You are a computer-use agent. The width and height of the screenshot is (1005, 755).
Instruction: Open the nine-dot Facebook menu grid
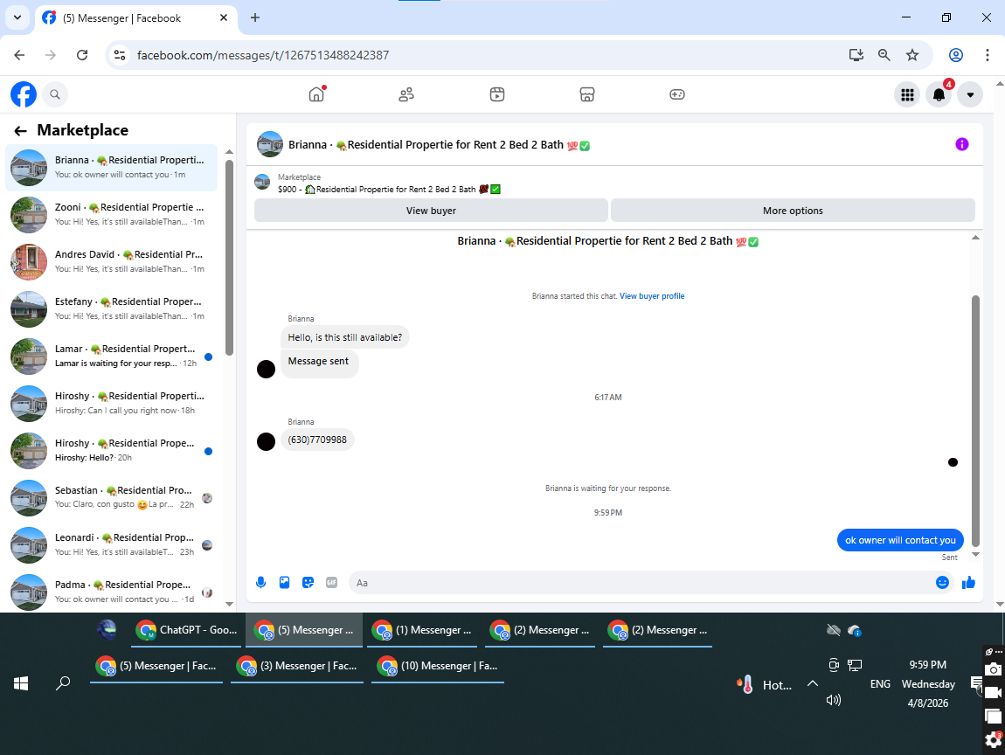pyautogui.click(x=907, y=95)
